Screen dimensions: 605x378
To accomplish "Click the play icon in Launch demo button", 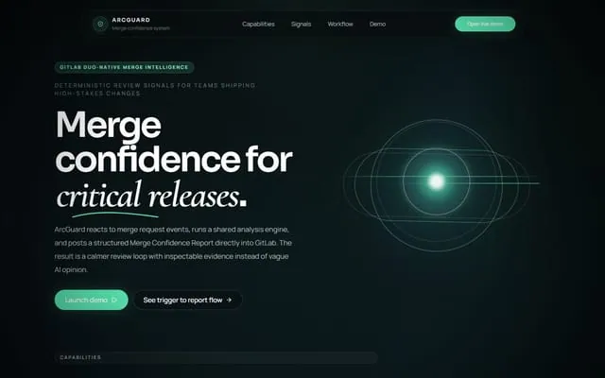I will point(114,300).
